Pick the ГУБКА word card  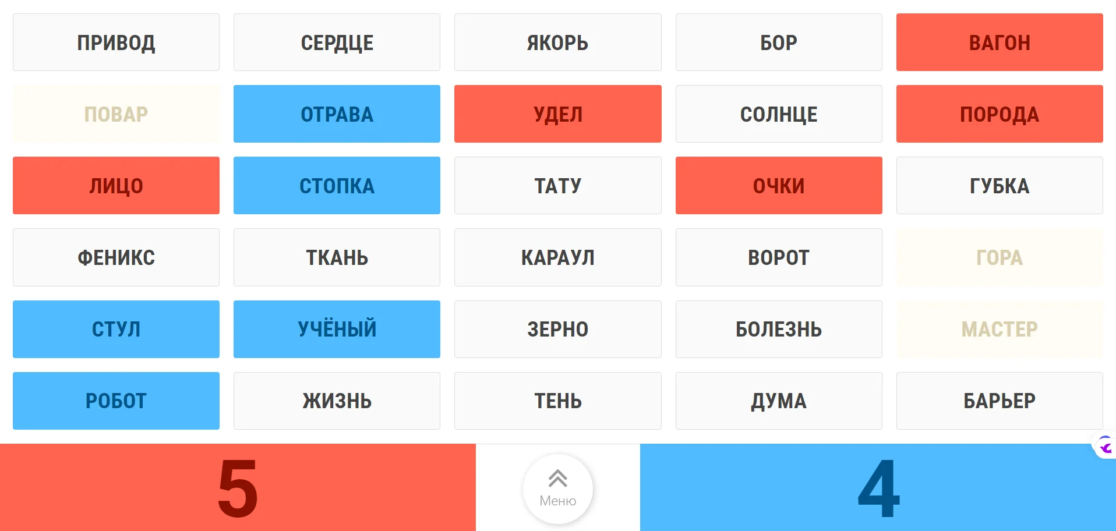coord(999,186)
